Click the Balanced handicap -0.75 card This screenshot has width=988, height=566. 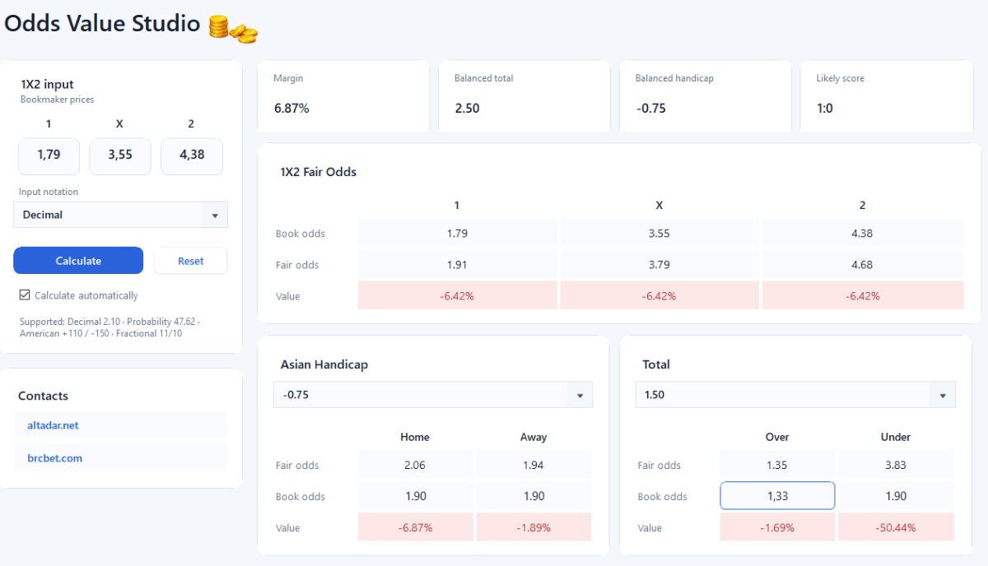706,95
